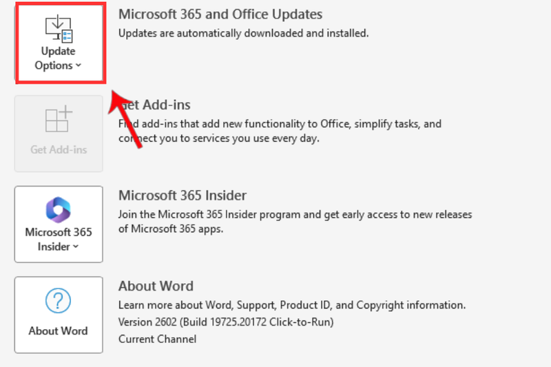Select text 'Join the Microsoft 365 Insider program'
Screen dimensions: 551x367
209,215
